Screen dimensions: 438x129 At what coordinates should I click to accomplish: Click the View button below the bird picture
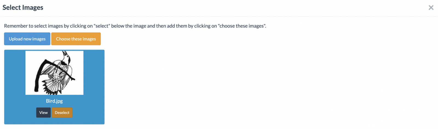(x=43, y=112)
